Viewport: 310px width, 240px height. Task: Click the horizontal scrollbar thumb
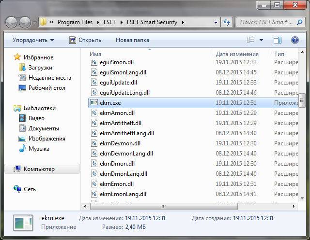click(x=164, y=206)
